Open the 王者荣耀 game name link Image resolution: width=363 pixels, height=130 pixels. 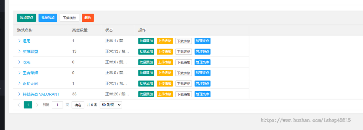point(30,73)
